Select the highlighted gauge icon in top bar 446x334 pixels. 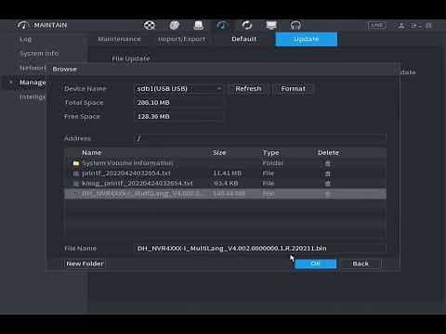click(222, 25)
